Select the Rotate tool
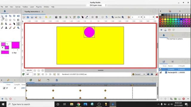The width and height of the screenshot is (191, 107). point(14,16)
